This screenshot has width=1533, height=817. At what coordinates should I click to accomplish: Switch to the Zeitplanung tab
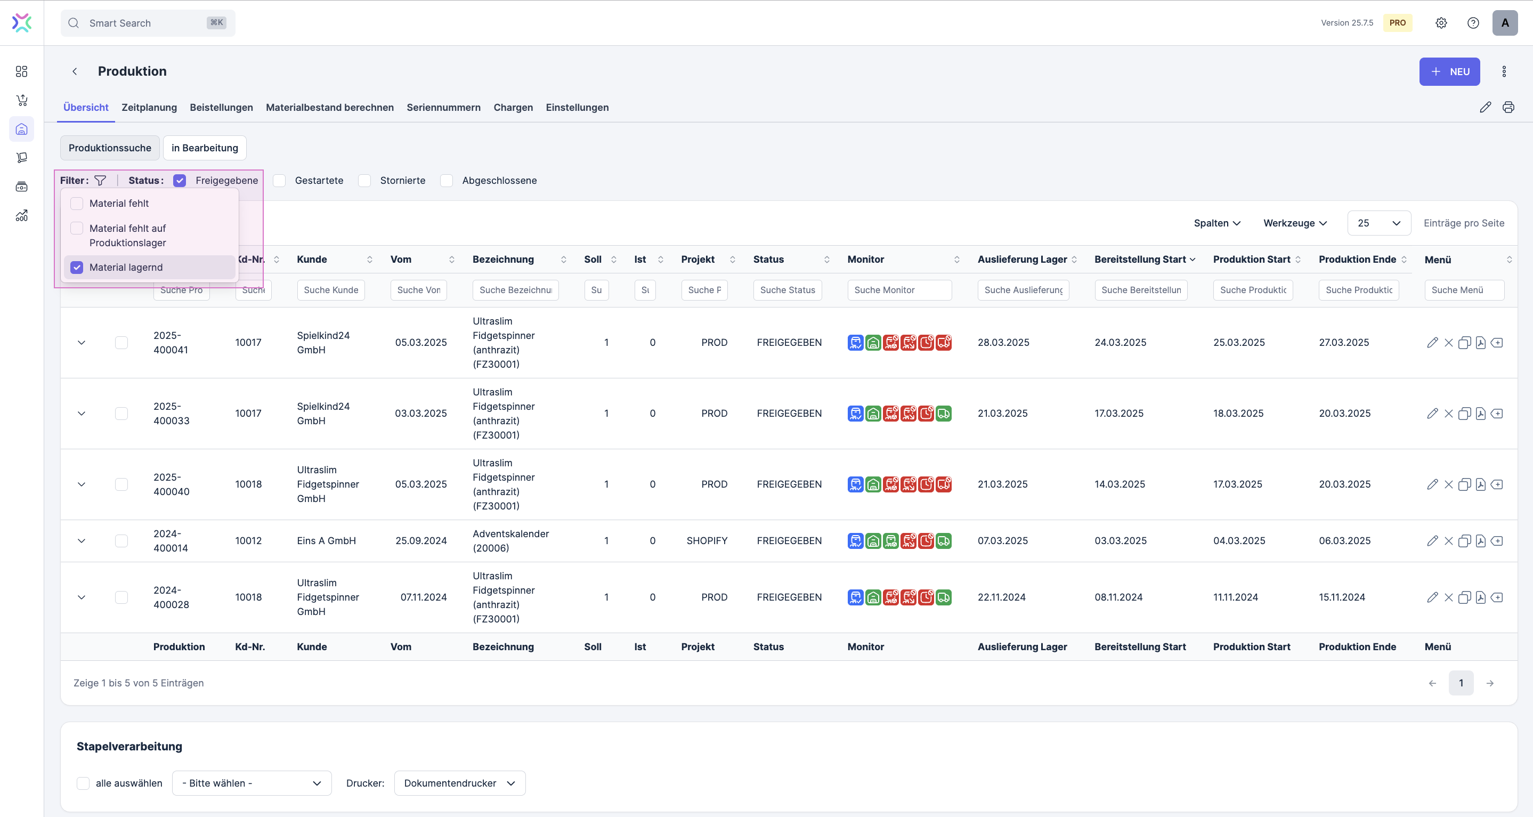(149, 107)
